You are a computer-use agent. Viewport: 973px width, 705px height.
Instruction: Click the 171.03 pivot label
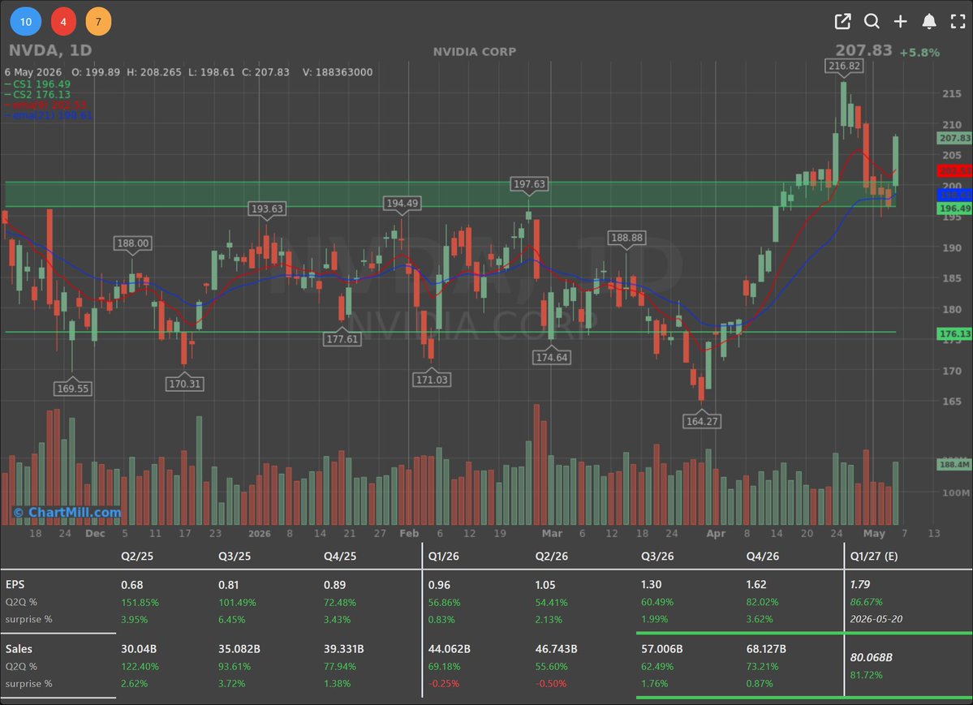[432, 380]
